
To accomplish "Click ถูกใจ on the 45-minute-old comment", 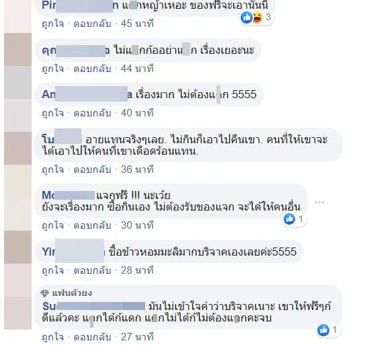I will pyautogui.click(x=53, y=24).
